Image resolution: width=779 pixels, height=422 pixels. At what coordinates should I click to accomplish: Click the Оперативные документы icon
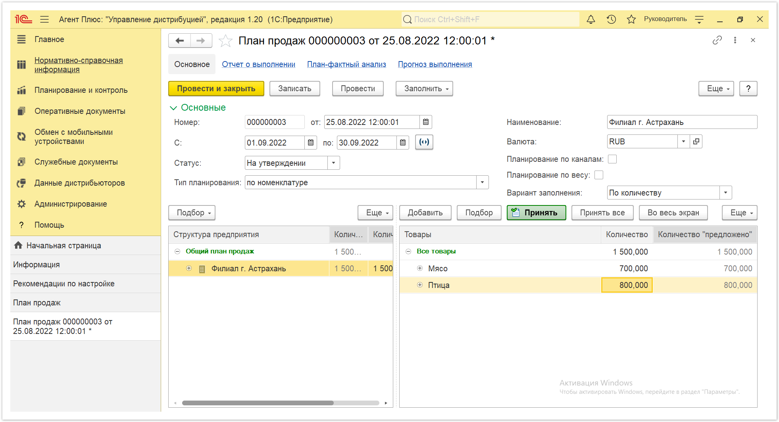[x=21, y=111]
